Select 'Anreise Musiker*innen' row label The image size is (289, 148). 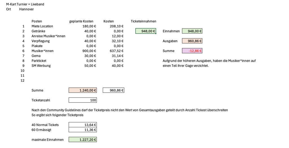coord(49,36)
